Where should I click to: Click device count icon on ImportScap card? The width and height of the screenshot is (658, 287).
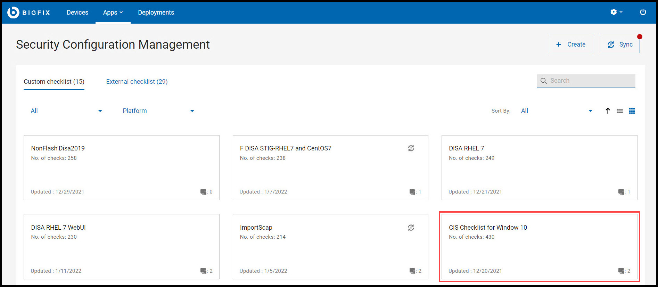(412, 271)
